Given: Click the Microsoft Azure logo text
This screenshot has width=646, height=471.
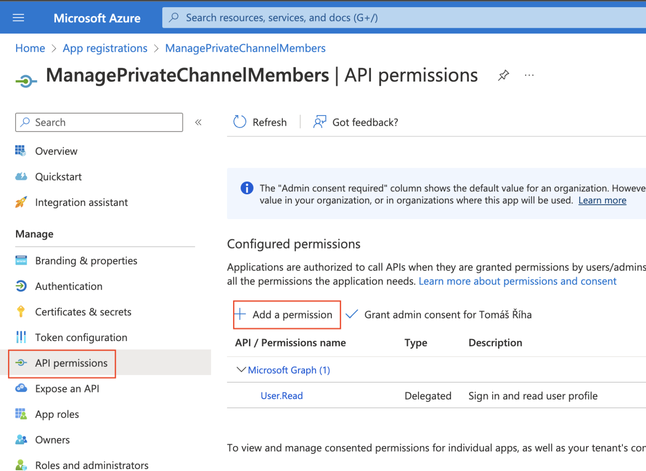Looking at the screenshot, I should 97,18.
